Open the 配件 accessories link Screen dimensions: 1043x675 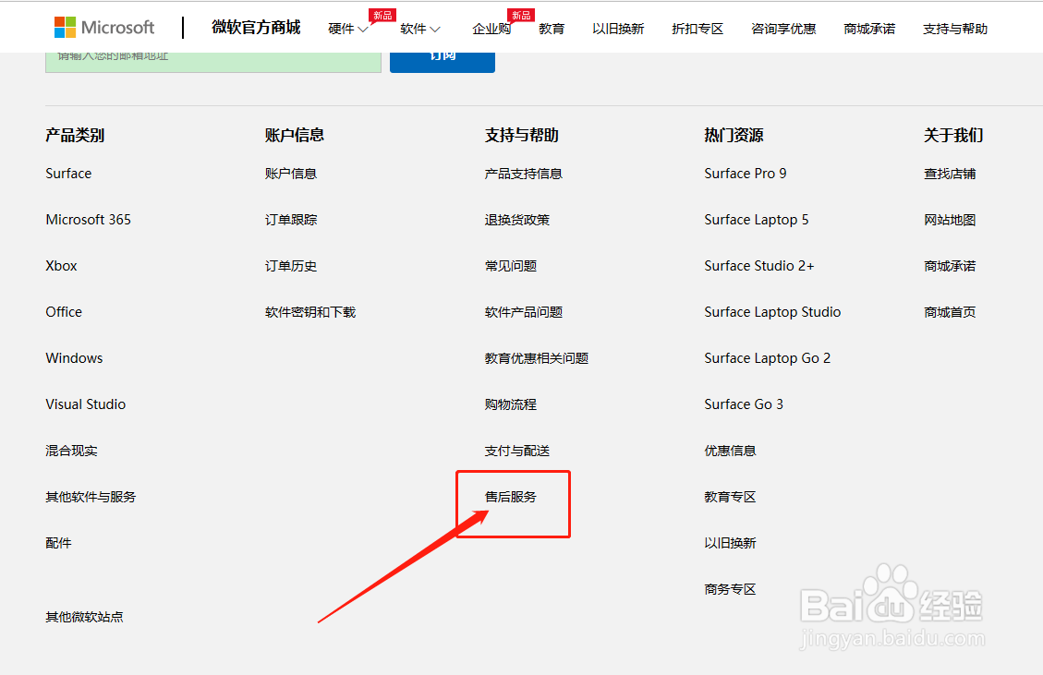[58, 543]
